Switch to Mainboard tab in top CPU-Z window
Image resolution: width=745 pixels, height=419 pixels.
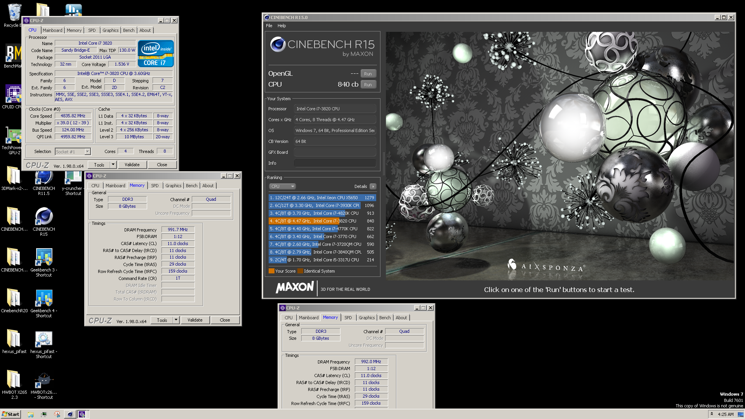[x=52, y=30]
